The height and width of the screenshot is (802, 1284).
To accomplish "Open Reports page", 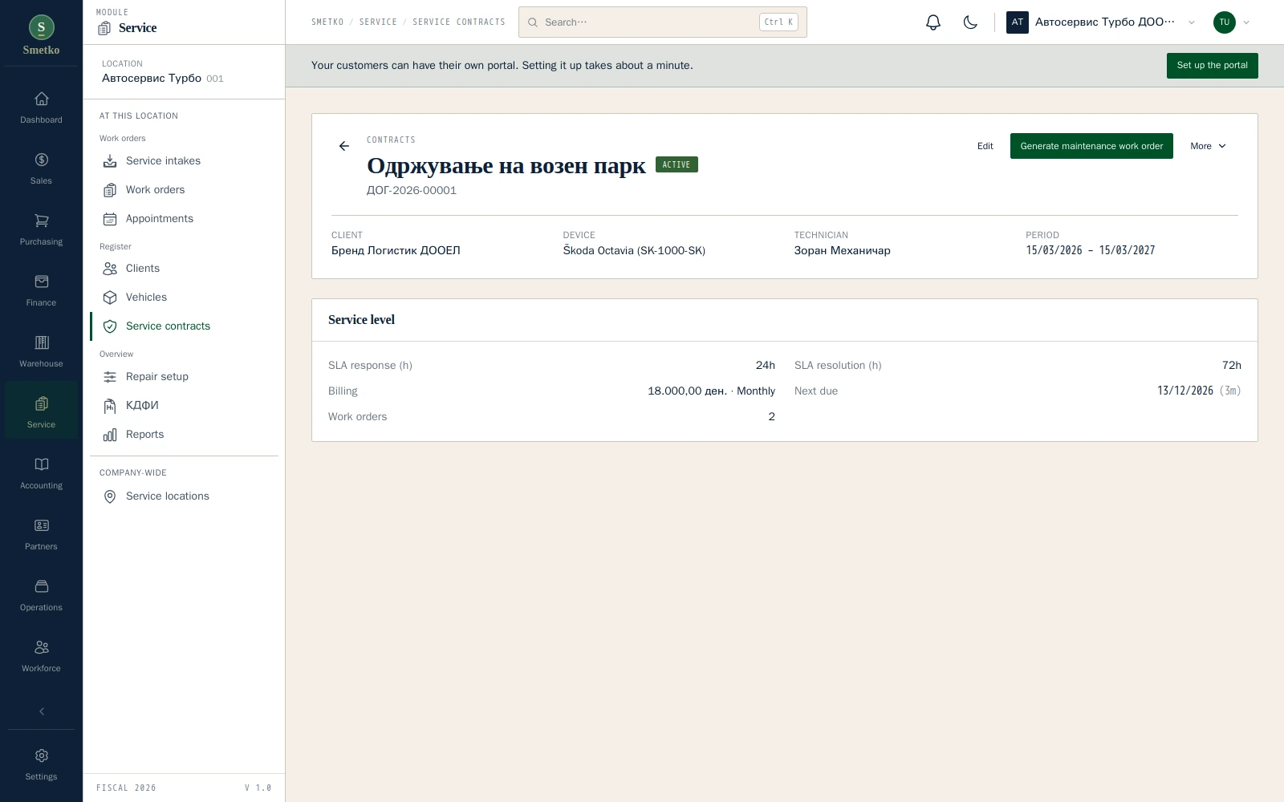I will click(x=184, y=435).
